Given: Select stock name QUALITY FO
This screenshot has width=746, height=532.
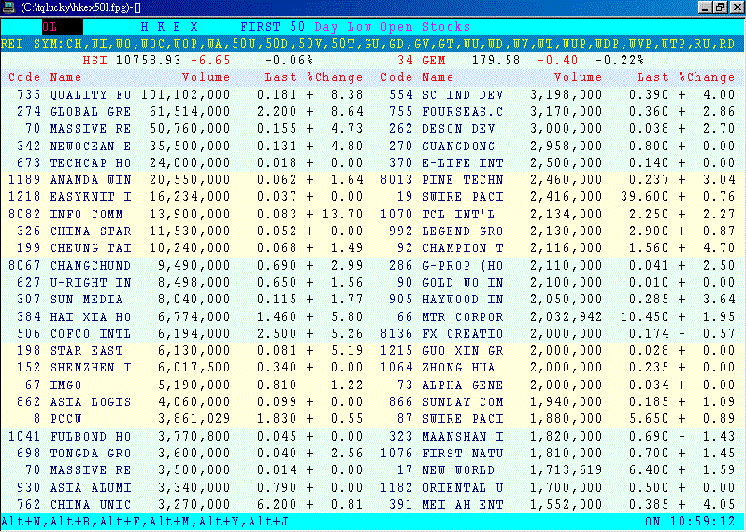Looking at the screenshot, I should (91, 94).
